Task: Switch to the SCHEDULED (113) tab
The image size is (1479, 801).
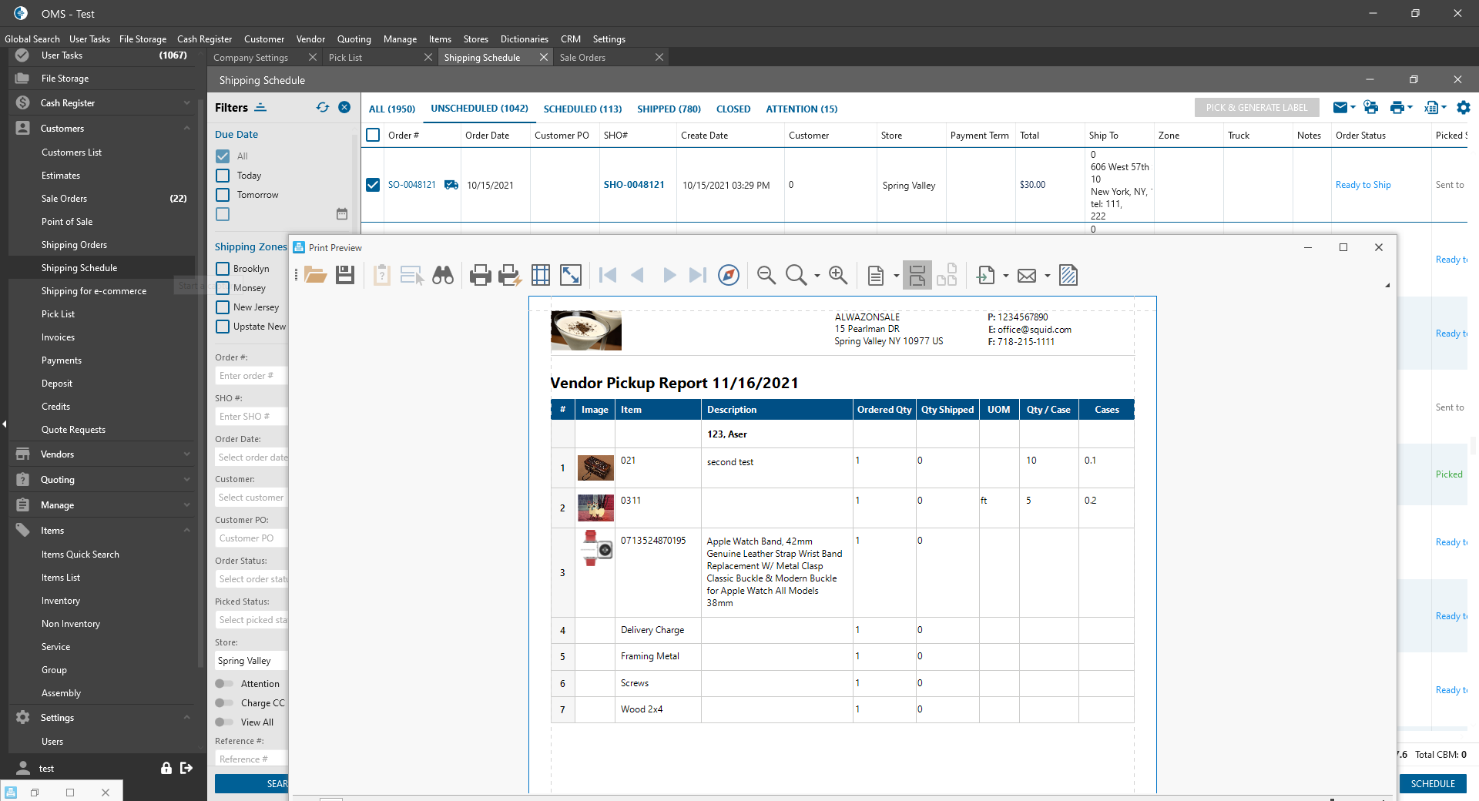Action: pyautogui.click(x=582, y=109)
